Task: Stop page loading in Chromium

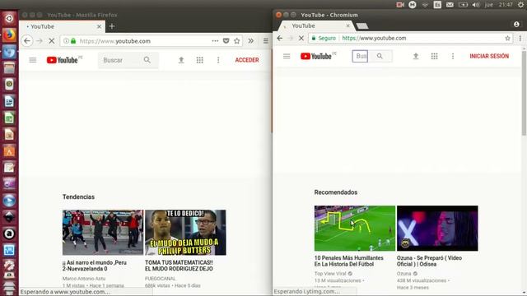Action: point(301,39)
